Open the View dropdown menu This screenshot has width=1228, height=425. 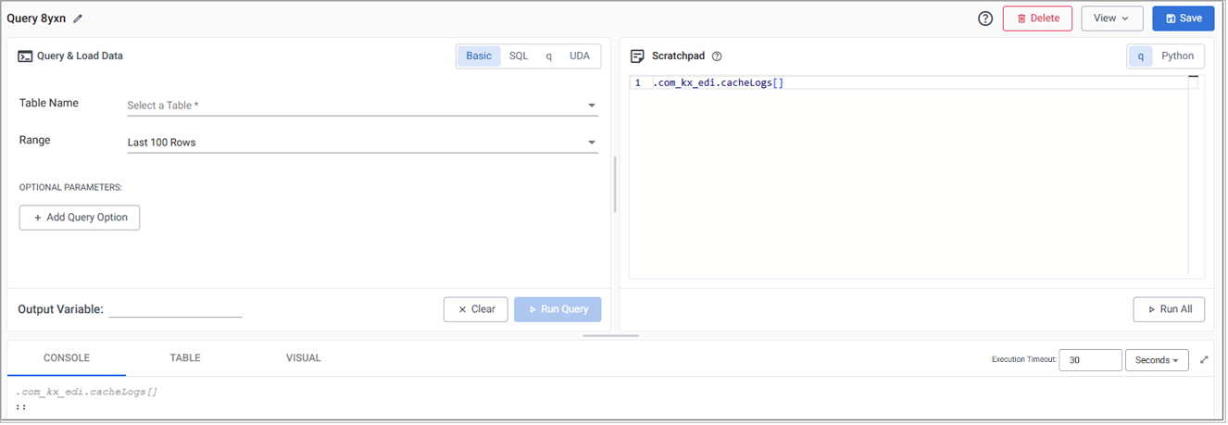(1111, 19)
